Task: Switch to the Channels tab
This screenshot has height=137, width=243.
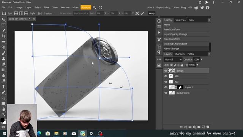Action: click(x=180, y=54)
